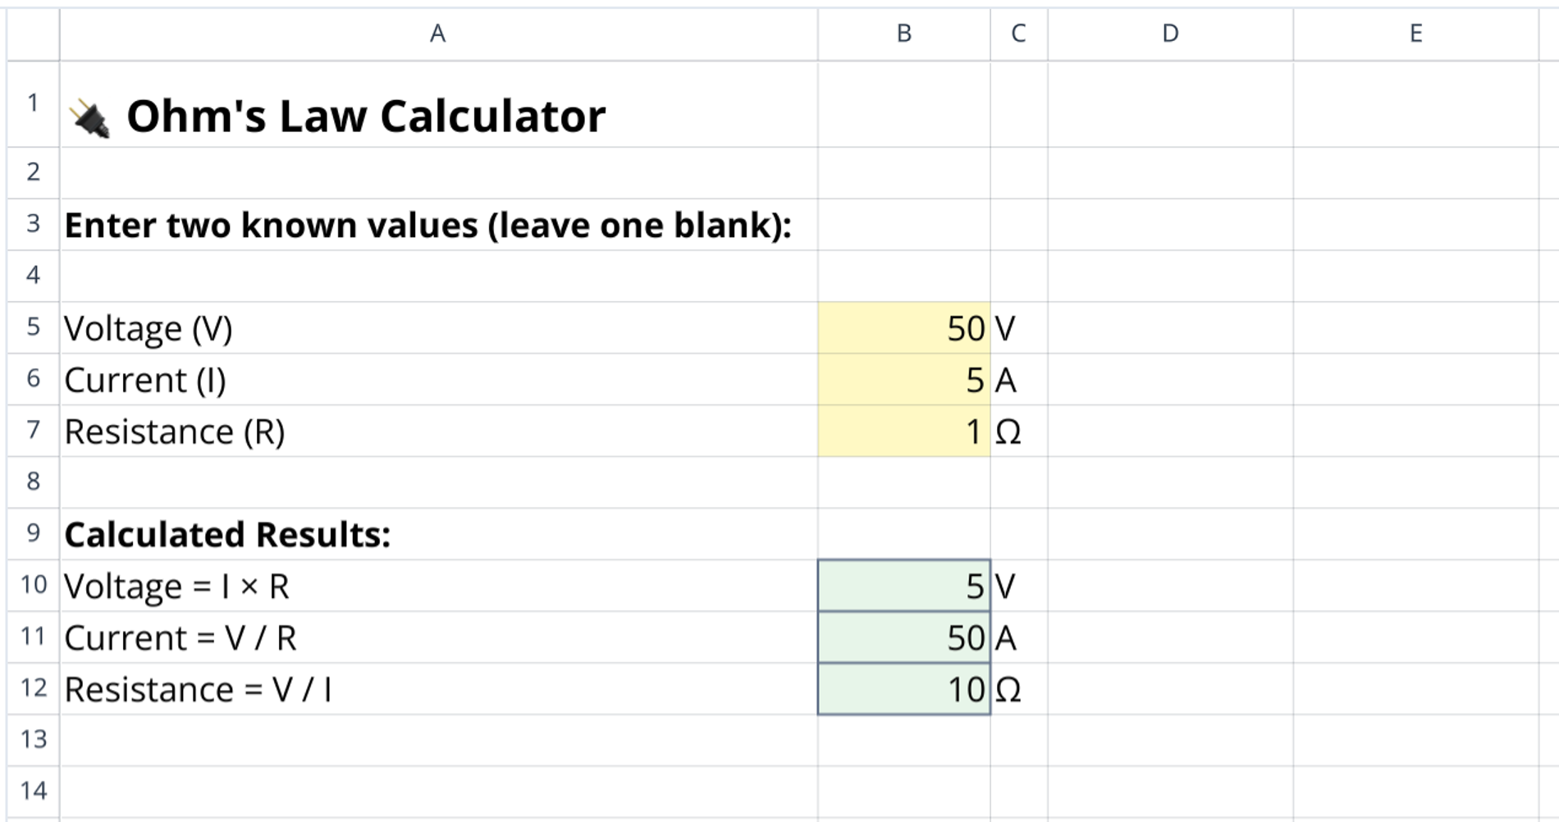1559x822 pixels.
Task: Select the Resistance input cell containing 1
Action: tap(903, 431)
